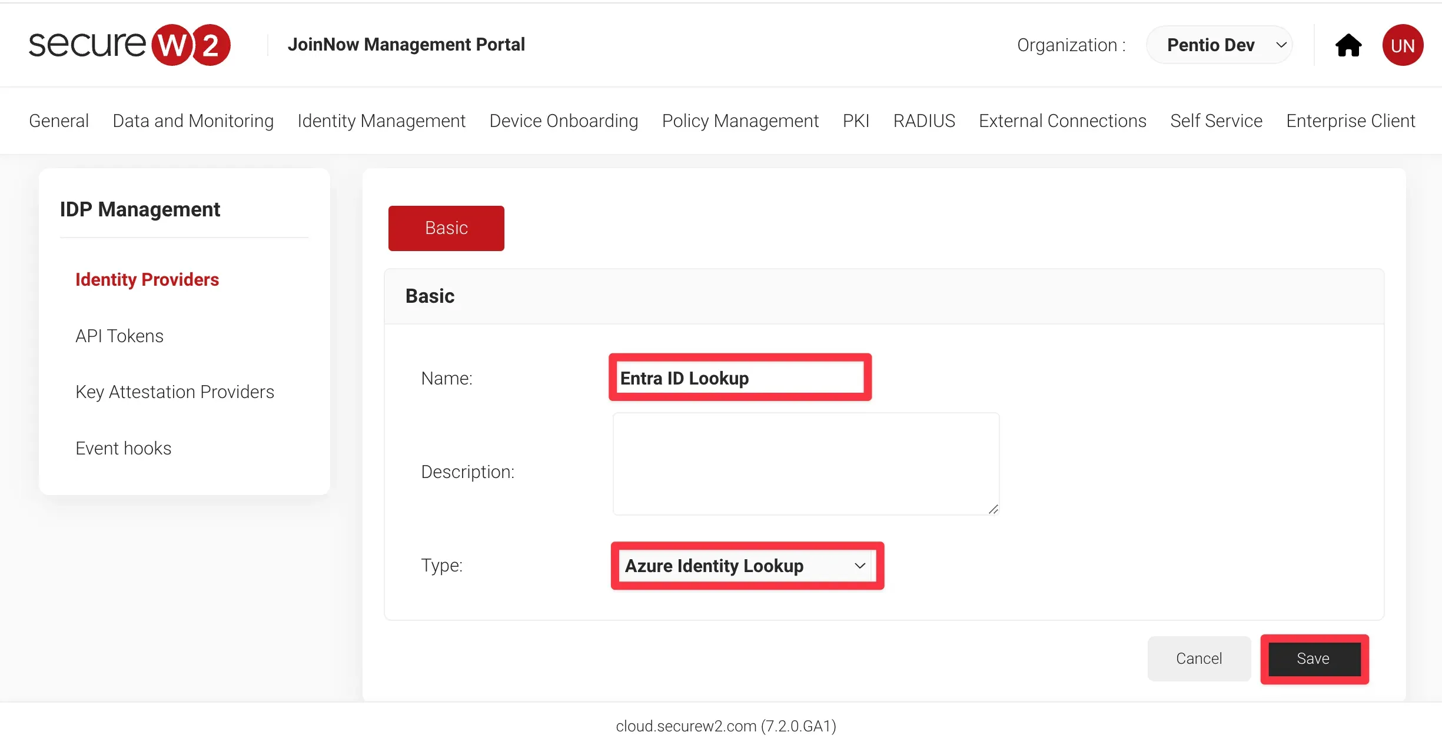Save the identity provider settings

click(1313, 659)
